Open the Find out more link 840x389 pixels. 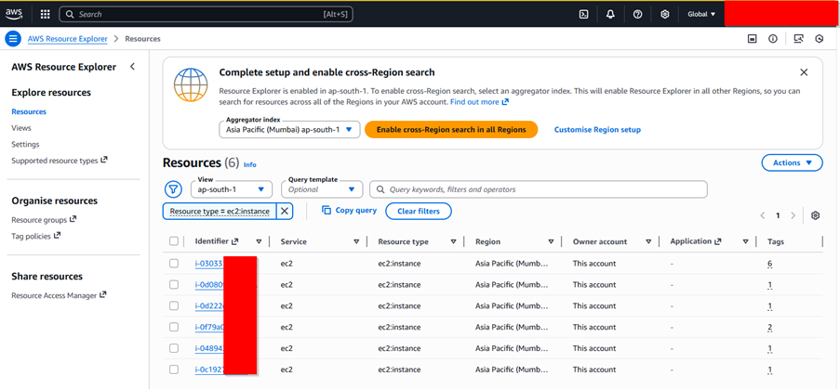tap(479, 101)
